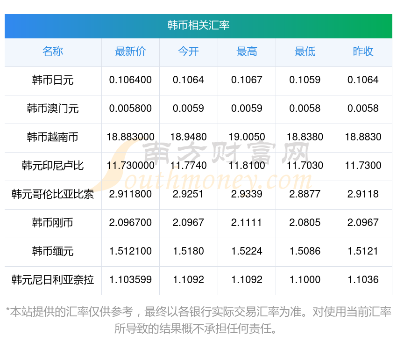Click 今开 value 0.0059 for 韩币澳门元
Screen dimensions: 397x343
click(x=188, y=109)
